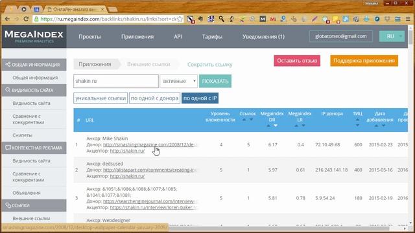Screen dimensions: 415x233
Task: Click date cell 2015-05-16
Action: (x=381, y=170)
